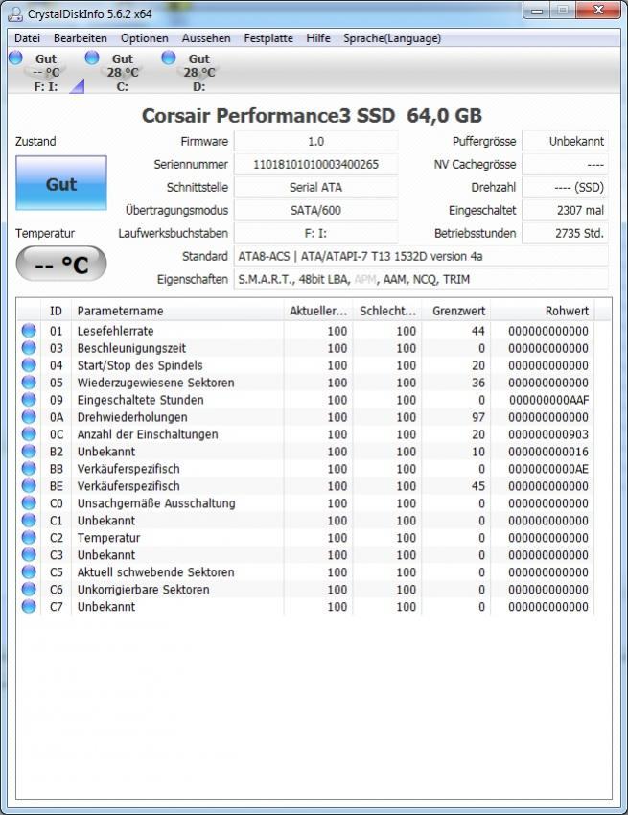This screenshot has height=815, width=628.
Task: Click raw value 000000000016
Action: click(x=548, y=452)
